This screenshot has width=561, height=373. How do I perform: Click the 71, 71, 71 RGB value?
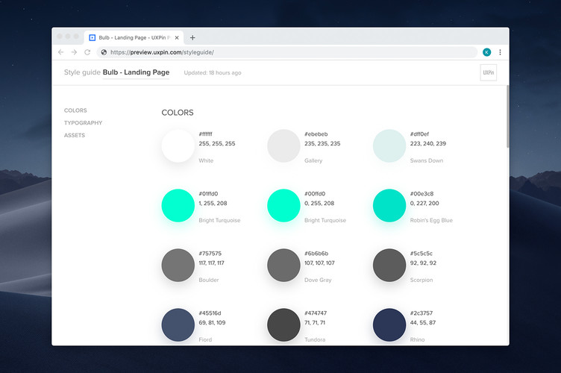click(315, 322)
